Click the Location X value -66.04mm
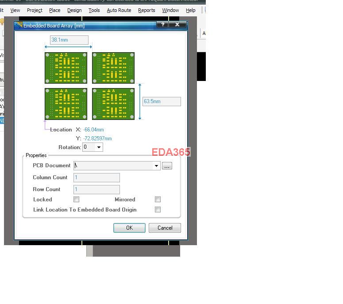This screenshot has width=343, height=304. [x=93, y=130]
